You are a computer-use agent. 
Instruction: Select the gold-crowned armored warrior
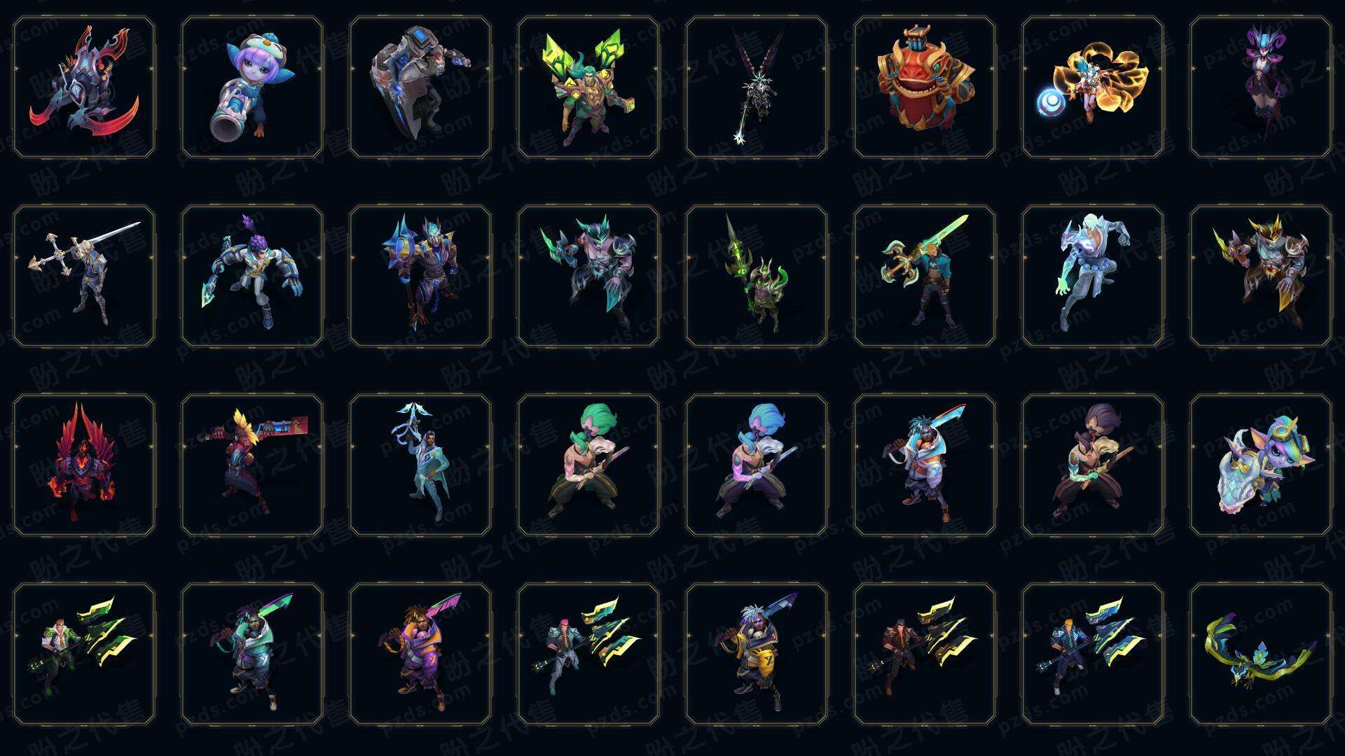click(1261, 276)
